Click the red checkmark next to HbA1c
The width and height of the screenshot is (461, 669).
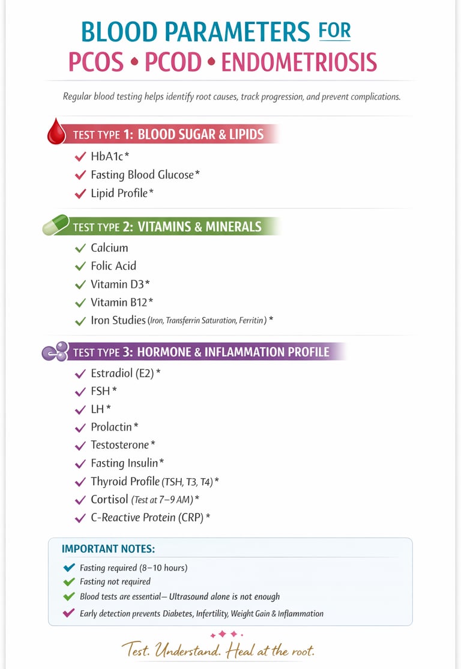point(80,157)
